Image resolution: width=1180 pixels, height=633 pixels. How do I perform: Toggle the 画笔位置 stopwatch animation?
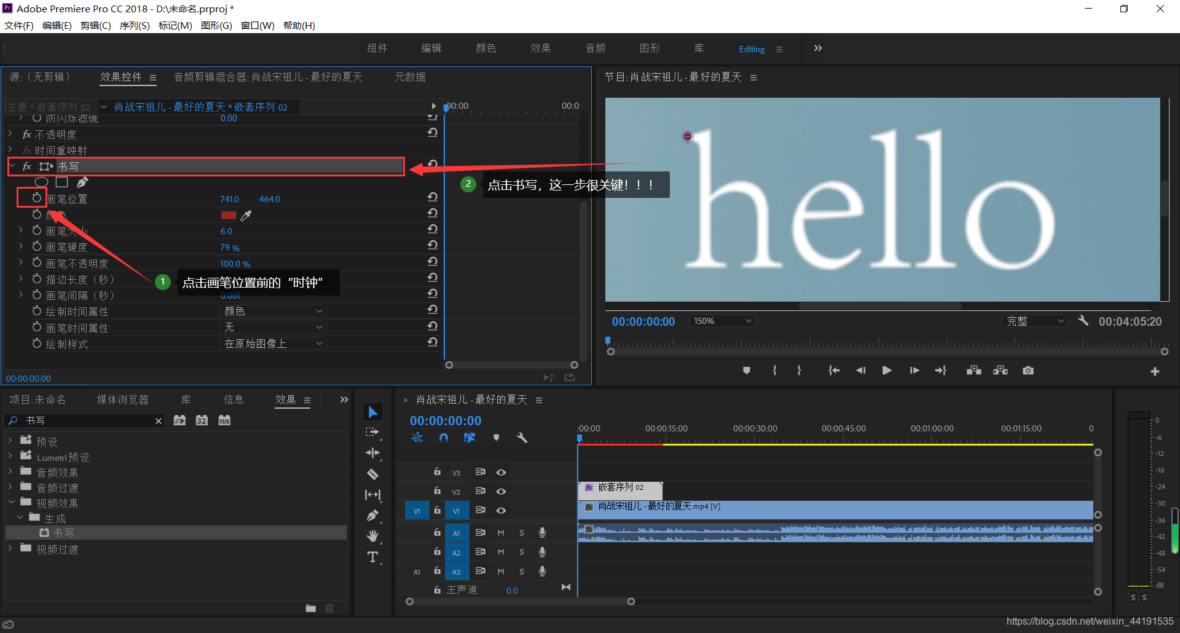pyautogui.click(x=37, y=198)
